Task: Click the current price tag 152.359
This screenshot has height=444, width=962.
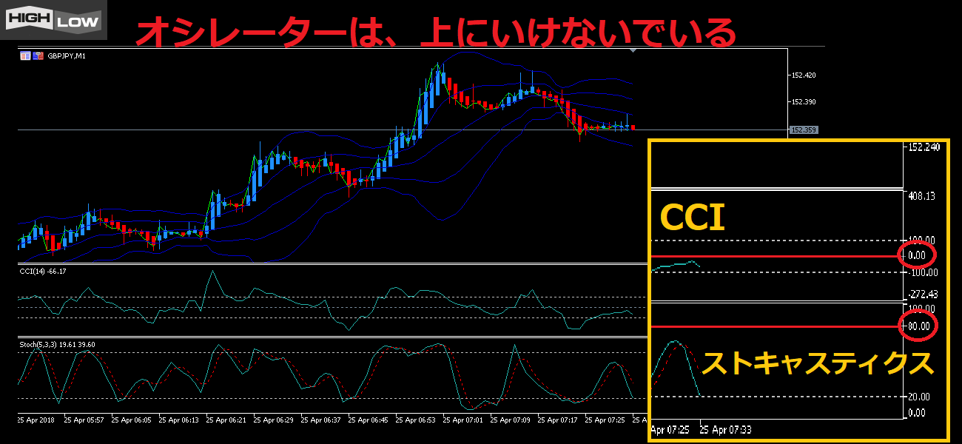Action: click(804, 130)
